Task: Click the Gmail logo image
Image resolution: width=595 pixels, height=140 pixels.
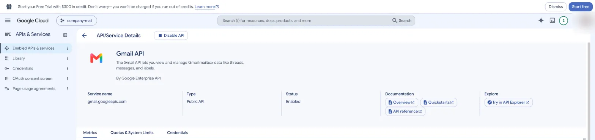Action: click(x=96, y=58)
